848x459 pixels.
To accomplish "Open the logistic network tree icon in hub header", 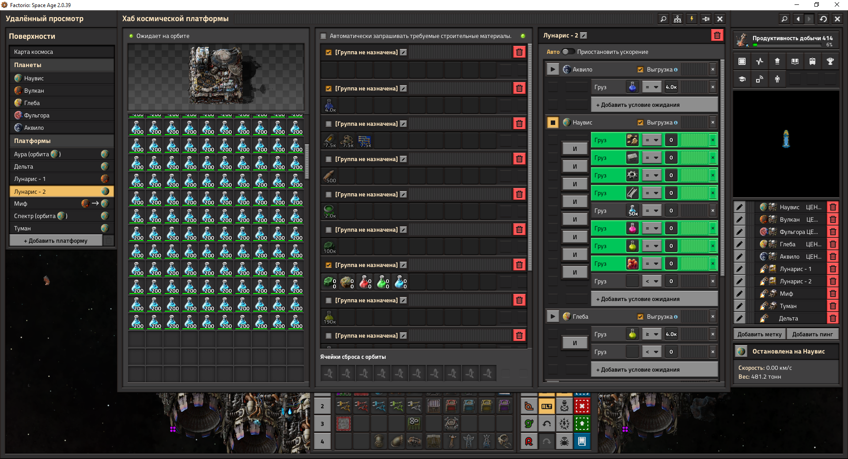I will 678,19.
